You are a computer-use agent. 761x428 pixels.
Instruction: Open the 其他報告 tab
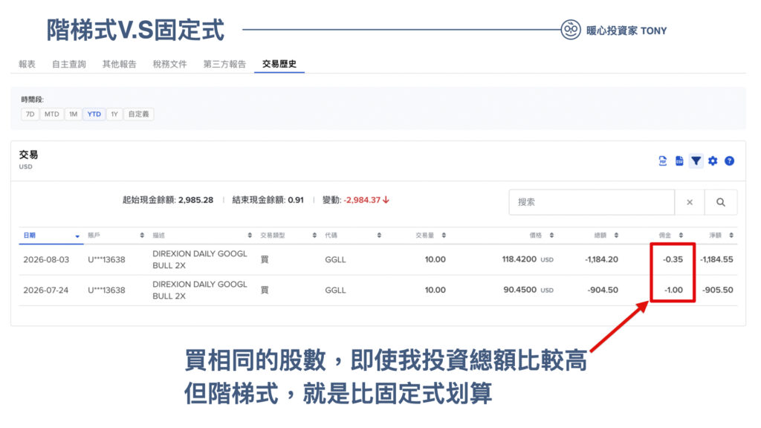pos(120,64)
